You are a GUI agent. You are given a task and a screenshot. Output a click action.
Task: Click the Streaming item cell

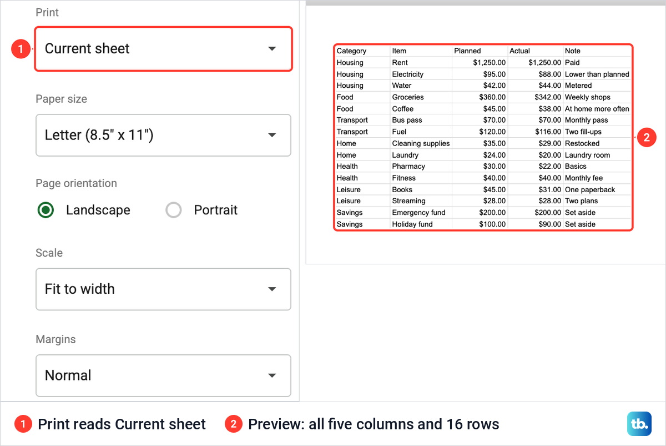421,201
